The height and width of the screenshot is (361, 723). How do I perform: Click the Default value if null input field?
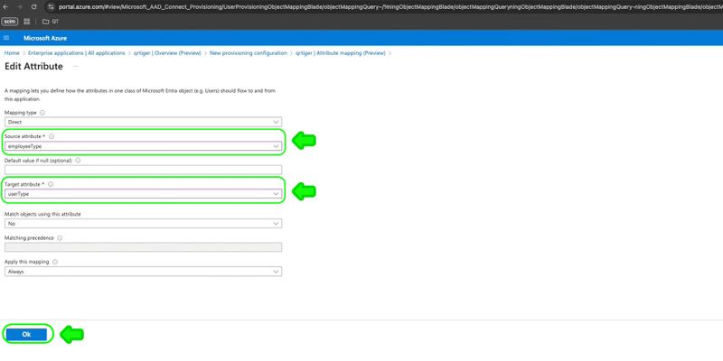coord(143,170)
